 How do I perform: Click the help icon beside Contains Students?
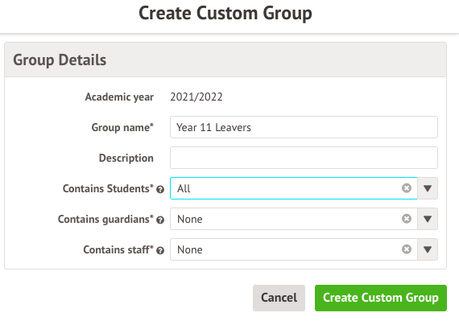[160, 190]
